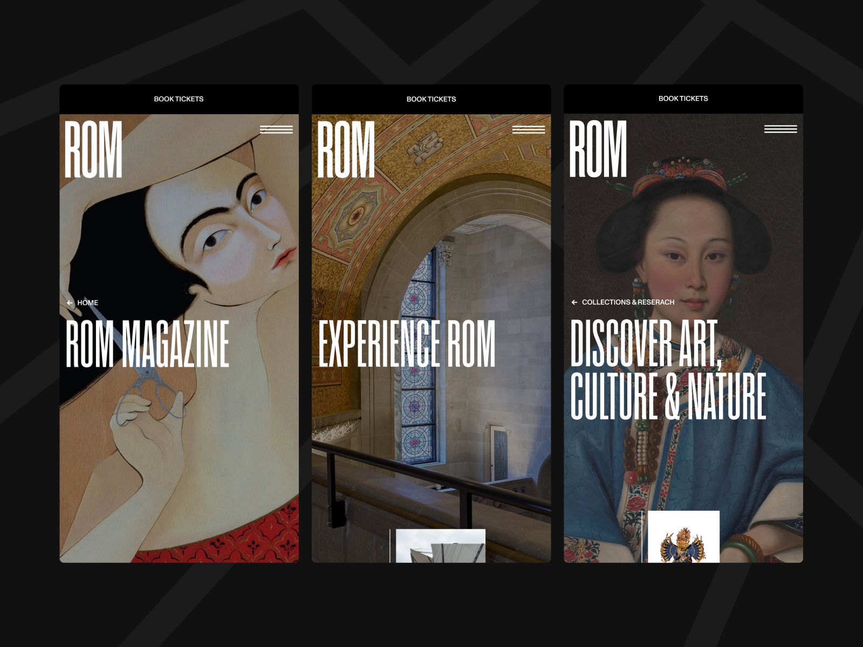Book tickets on the Experience ROM screen
863x647 pixels.
(x=431, y=99)
